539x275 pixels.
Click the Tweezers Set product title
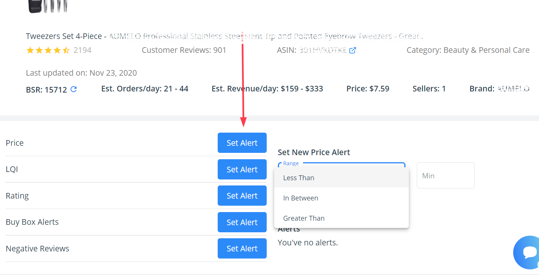pyautogui.click(x=224, y=36)
